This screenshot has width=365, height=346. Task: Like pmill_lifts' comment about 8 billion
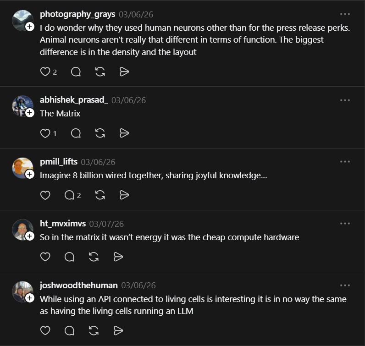click(x=45, y=195)
